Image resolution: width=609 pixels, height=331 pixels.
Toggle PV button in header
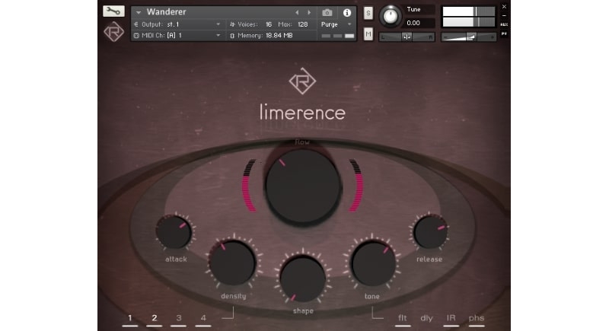(504, 33)
